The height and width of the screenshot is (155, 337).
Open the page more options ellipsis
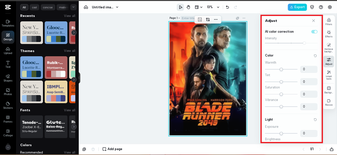[x=244, y=18]
